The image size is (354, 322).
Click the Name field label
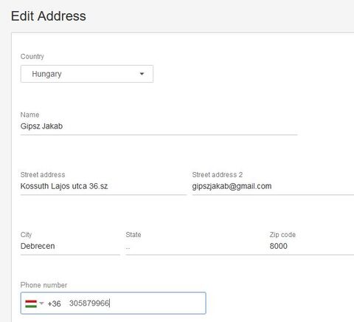[x=29, y=114]
